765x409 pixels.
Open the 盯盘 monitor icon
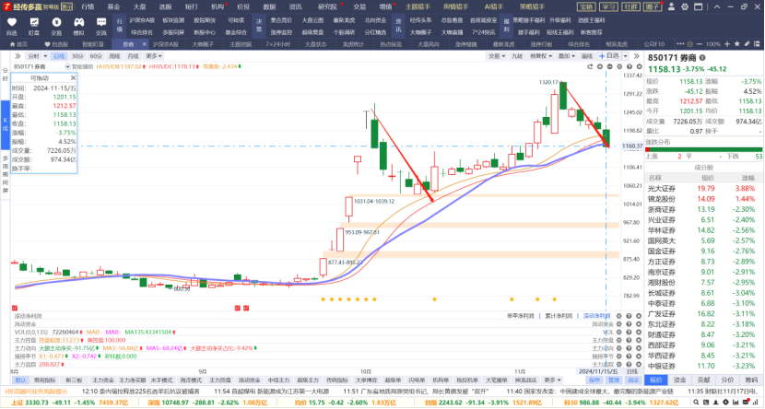pos(34,22)
